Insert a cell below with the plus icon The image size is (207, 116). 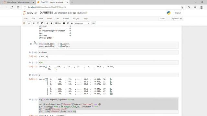pyautogui.click(x=29, y=23)
